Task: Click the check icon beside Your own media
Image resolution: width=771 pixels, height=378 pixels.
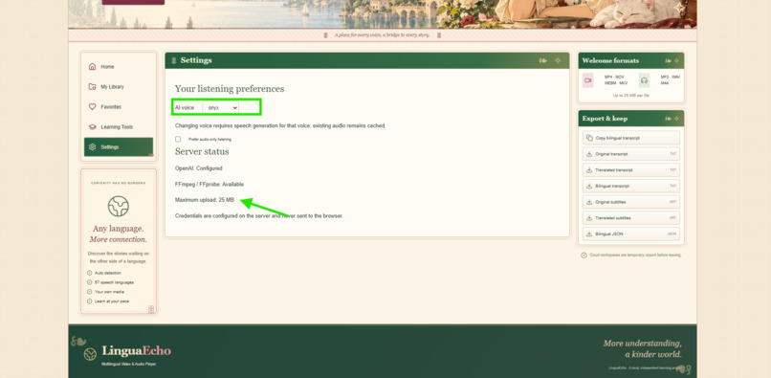Action: coord(90,292)
